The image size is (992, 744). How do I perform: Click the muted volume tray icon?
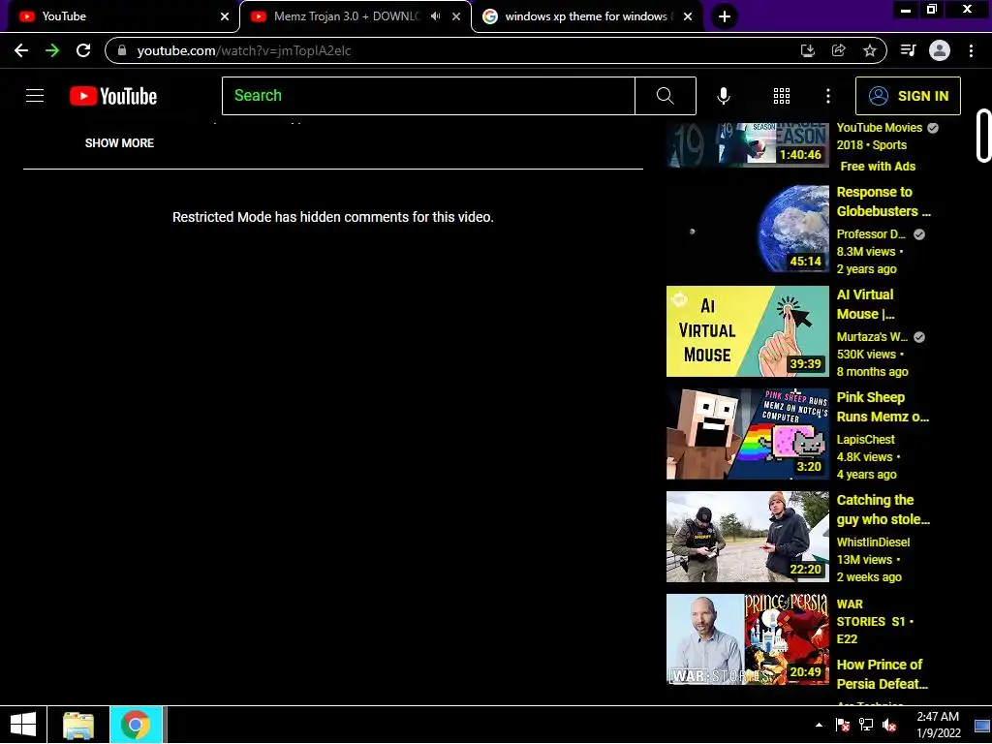pos(889,725)
